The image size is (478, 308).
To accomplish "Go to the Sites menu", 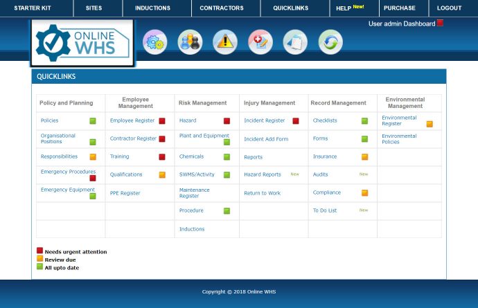I will click(94, 8).
